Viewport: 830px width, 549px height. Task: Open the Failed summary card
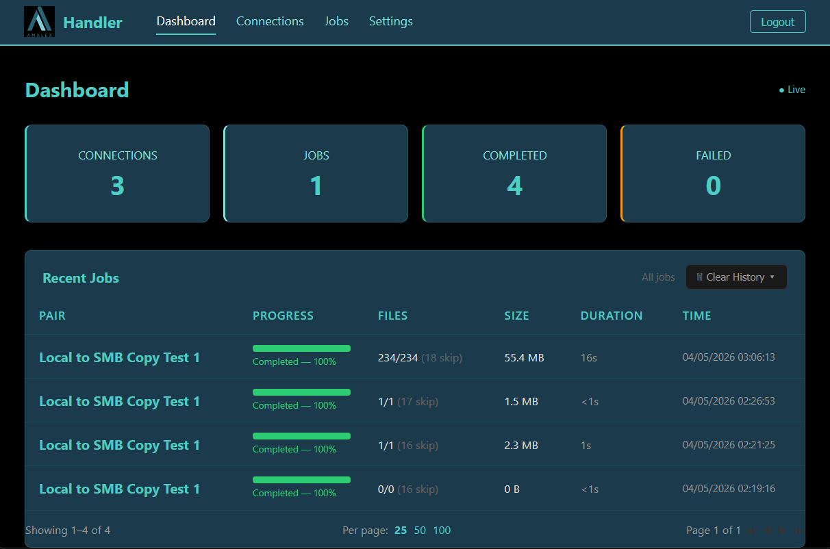713,173
